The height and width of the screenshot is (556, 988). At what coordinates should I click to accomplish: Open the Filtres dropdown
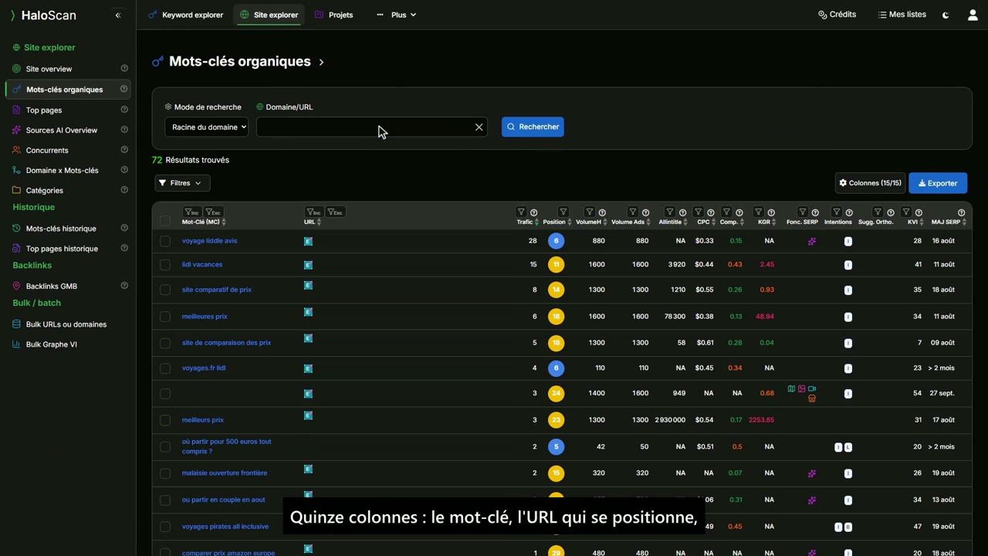click(182, 183)
